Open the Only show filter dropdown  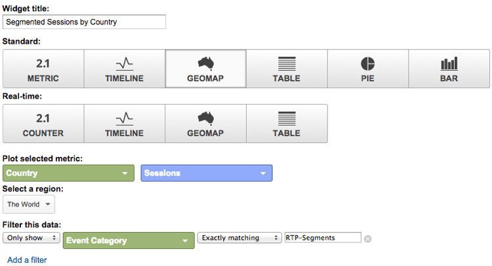pyautogui.click(x=31, y=238)
